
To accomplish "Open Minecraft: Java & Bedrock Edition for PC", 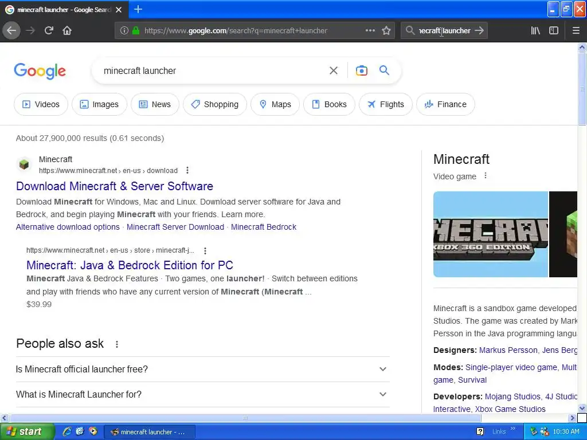I will point(130,265).
